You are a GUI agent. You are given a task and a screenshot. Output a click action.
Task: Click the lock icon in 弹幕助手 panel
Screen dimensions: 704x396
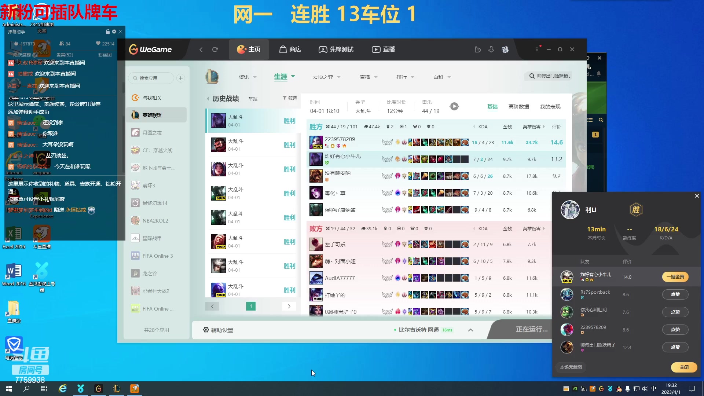tap(107, 32)
